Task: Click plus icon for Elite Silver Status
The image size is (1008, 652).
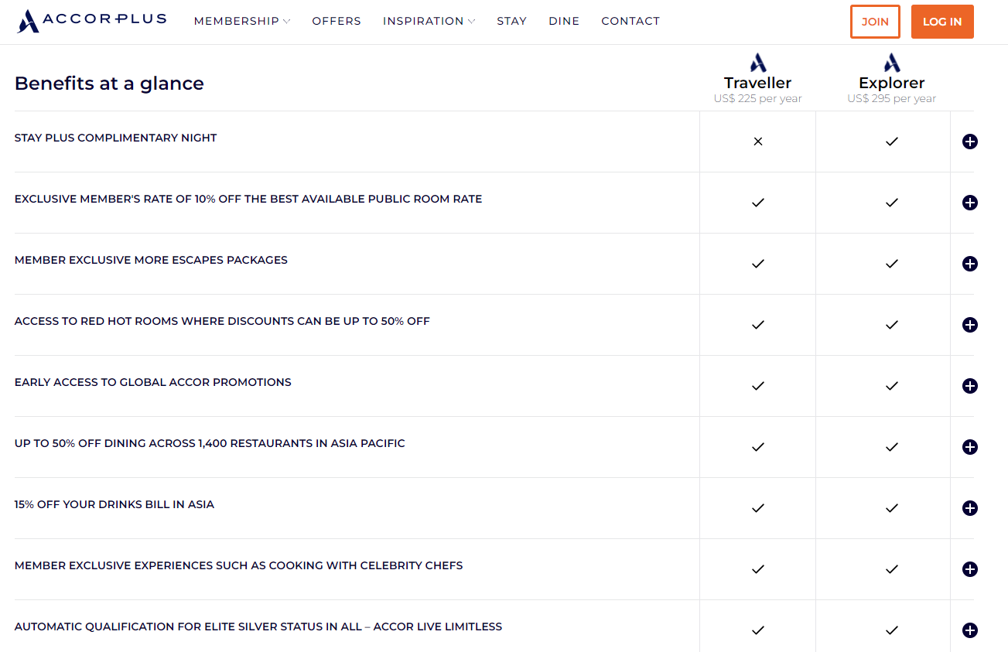Action: [x=969, y=630]
